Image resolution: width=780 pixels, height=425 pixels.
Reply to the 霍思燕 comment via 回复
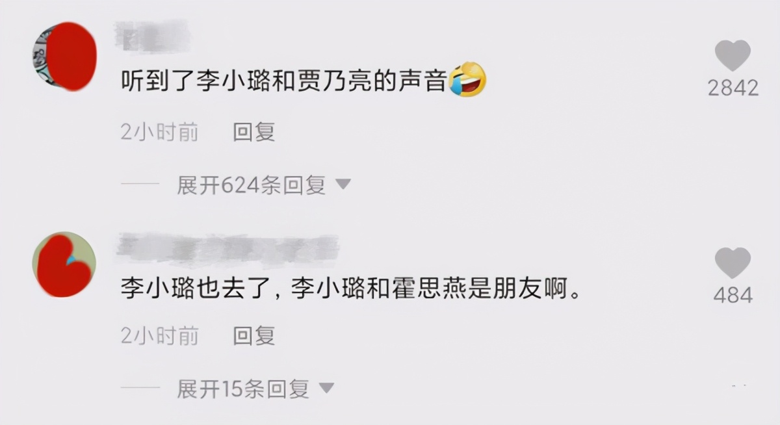tap(254, 335)
